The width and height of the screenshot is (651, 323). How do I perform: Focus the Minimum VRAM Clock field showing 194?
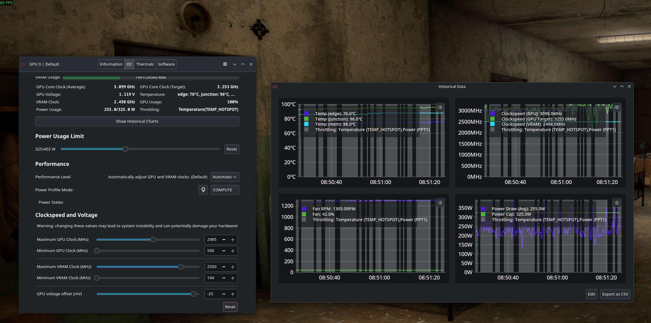212,278
